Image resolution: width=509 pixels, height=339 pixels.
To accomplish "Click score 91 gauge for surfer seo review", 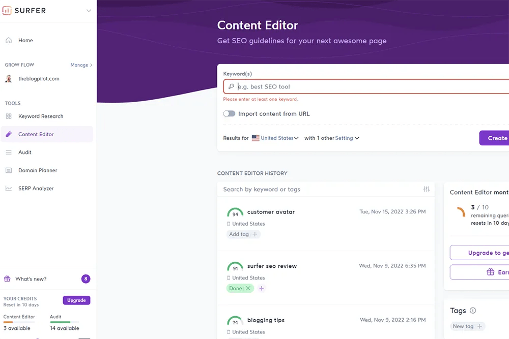I will pos(235,267).
